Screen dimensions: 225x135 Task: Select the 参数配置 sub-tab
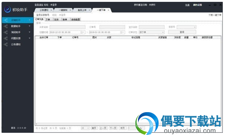tap(76, 20)
